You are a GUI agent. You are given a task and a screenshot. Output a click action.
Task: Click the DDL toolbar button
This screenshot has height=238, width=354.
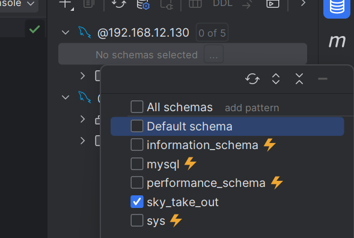[x=222, y=3]
